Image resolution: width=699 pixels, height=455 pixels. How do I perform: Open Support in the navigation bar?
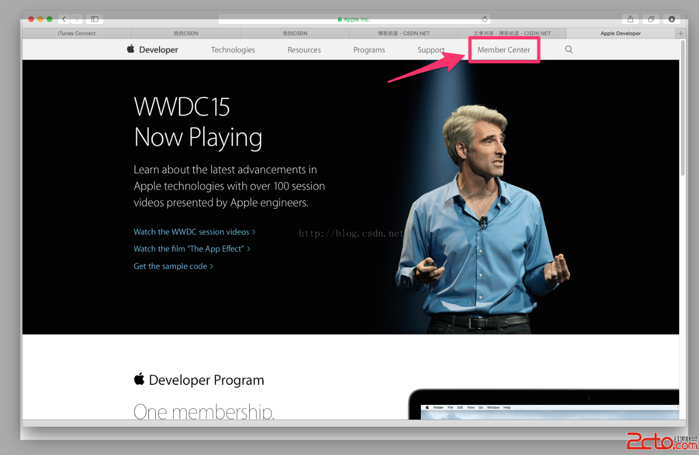[x=431, y=50]
